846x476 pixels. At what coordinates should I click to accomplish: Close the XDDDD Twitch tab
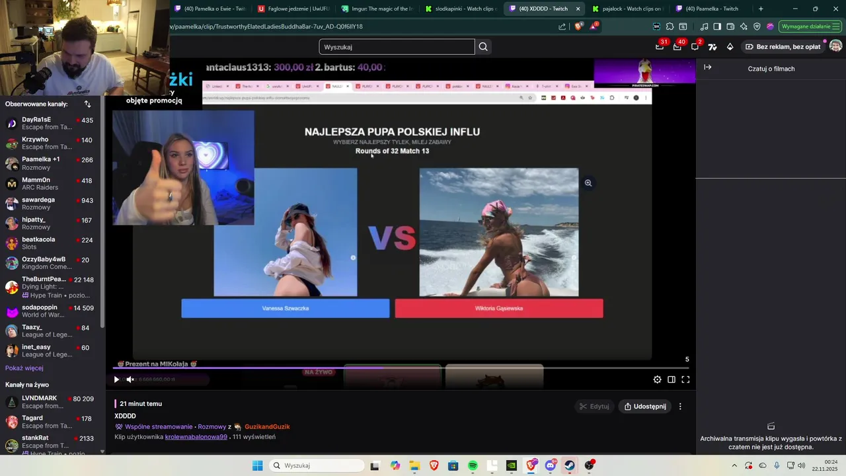tap(578, 9)
